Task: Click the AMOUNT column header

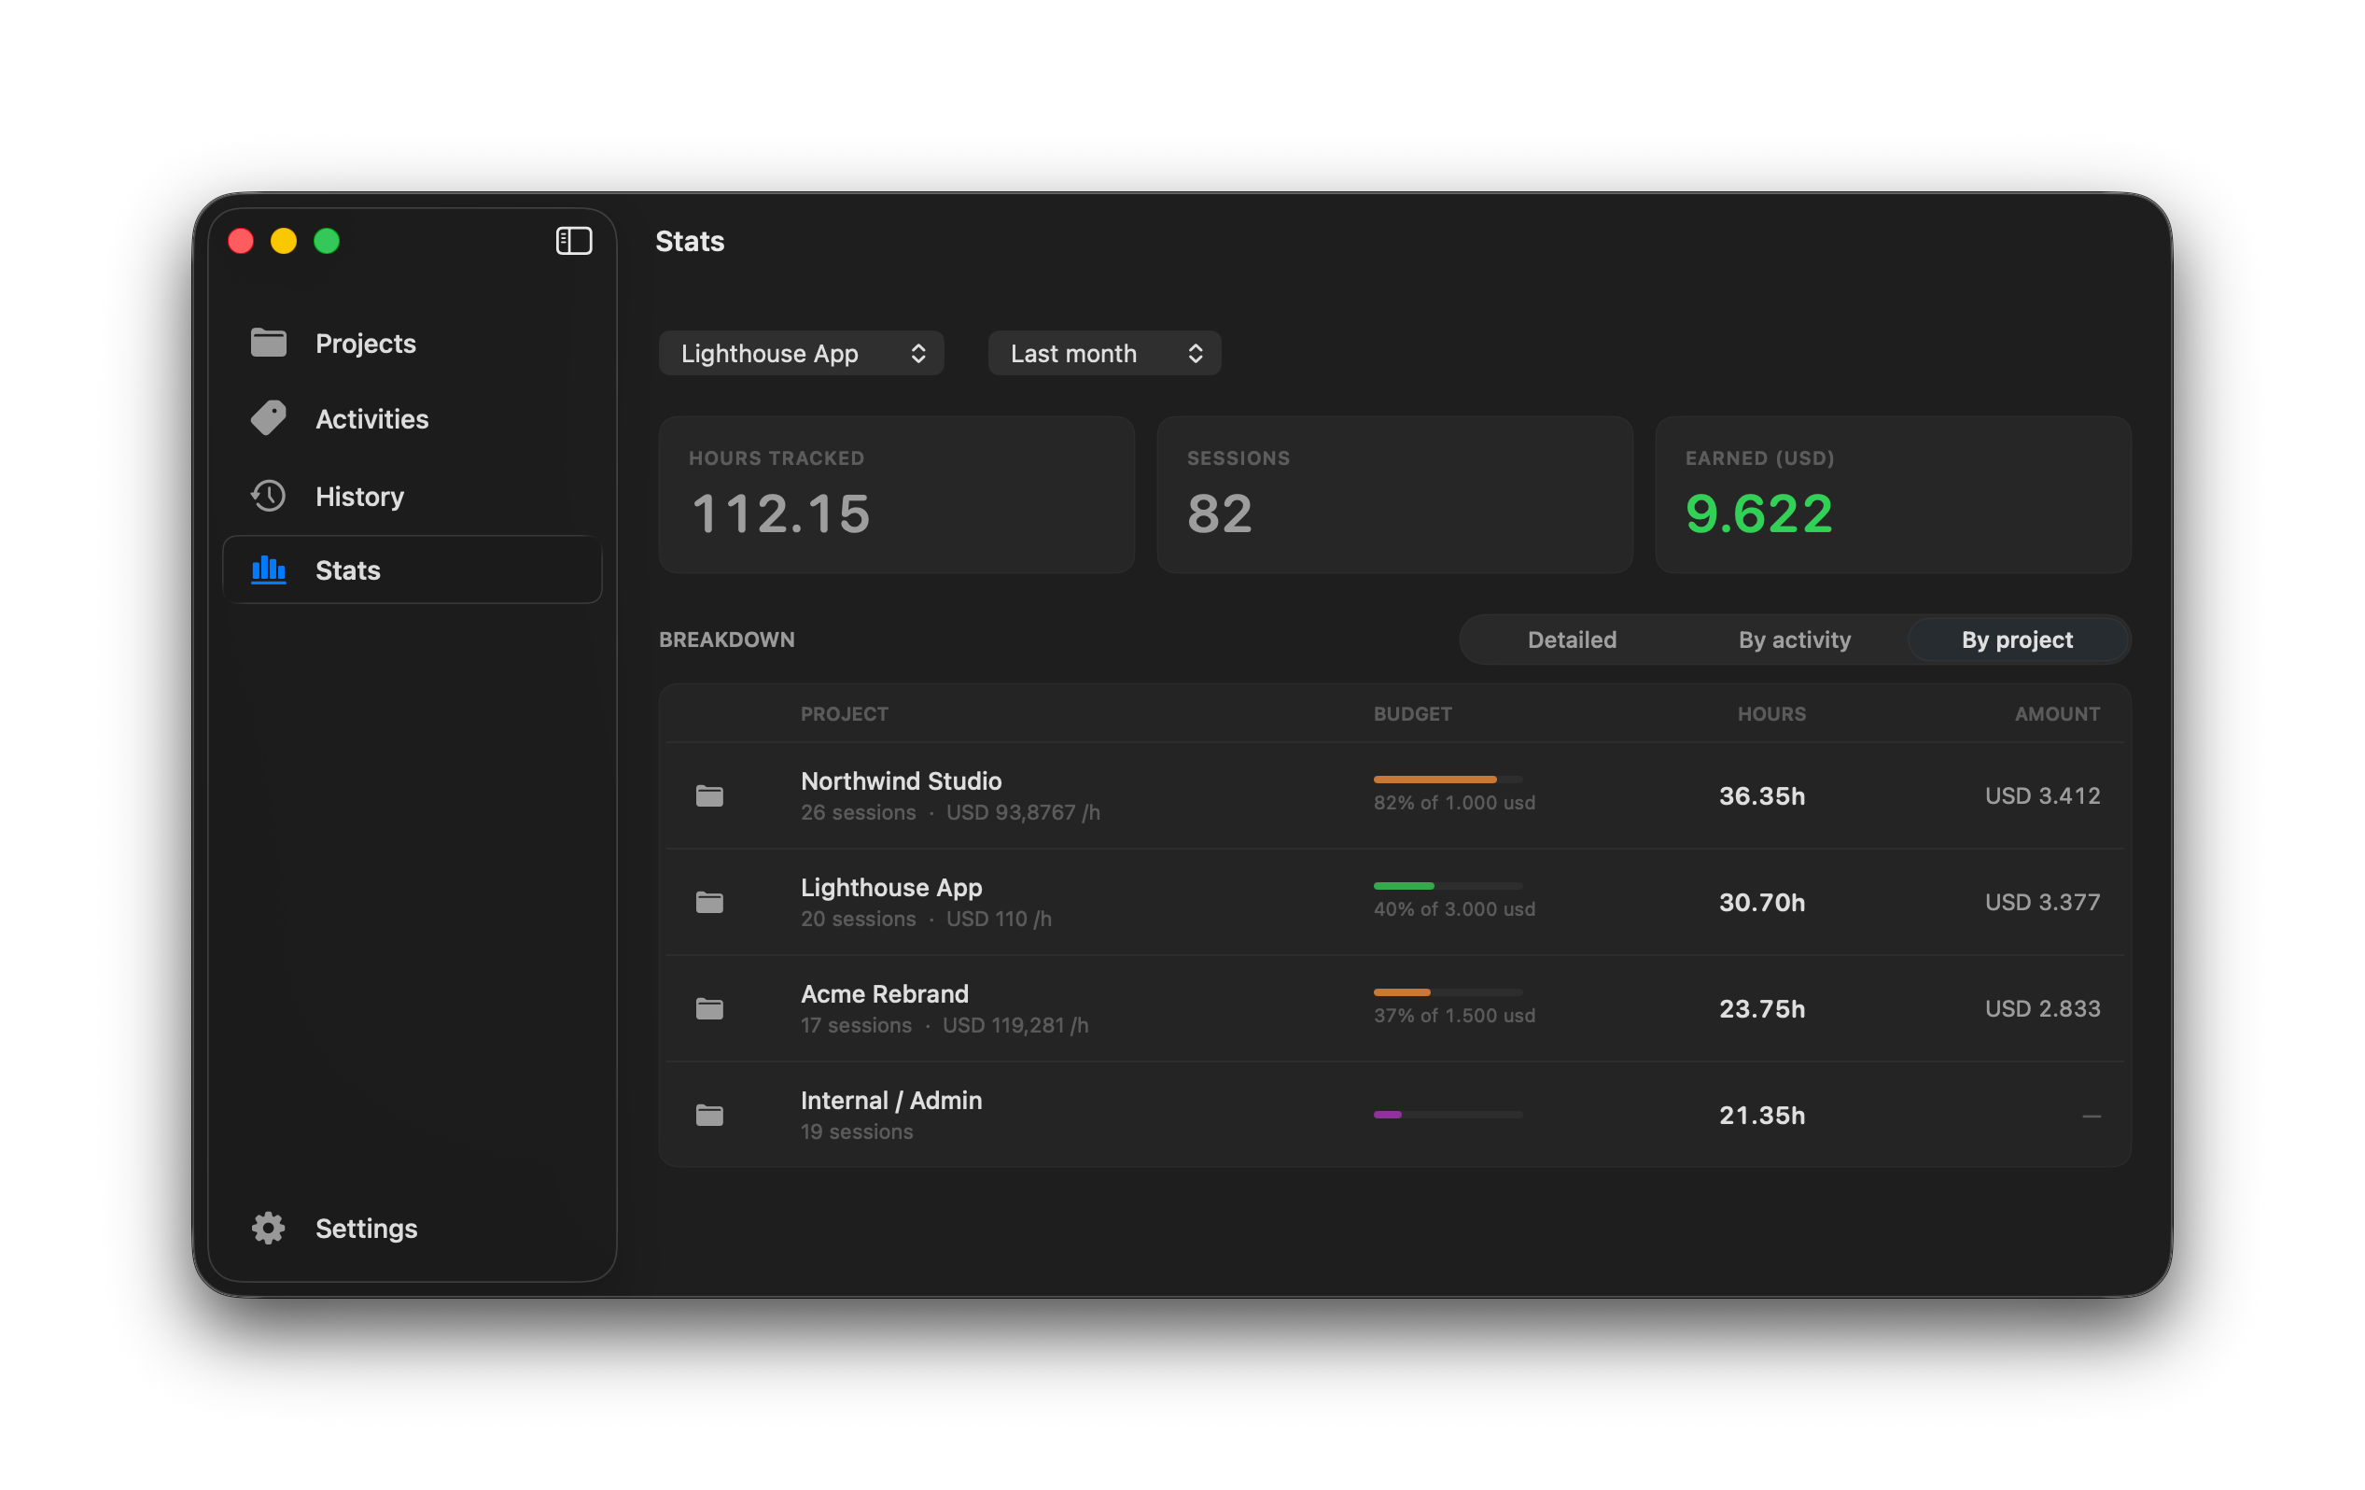Action: click(2058, 714)
